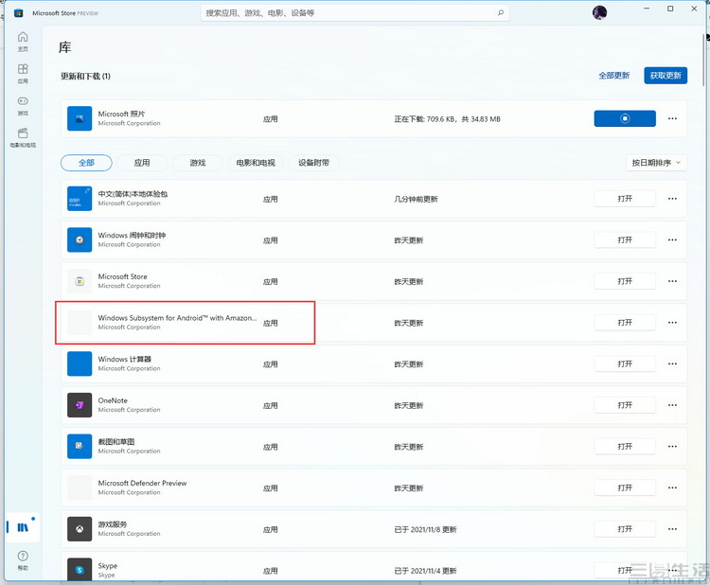710x585 pixels.
Task: Click the 全部更新 link
Action: [x=614, y=76]
